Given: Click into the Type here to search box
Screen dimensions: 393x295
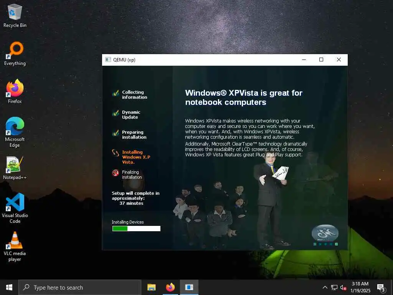Looking at the screenshot, I should [80, 287].
